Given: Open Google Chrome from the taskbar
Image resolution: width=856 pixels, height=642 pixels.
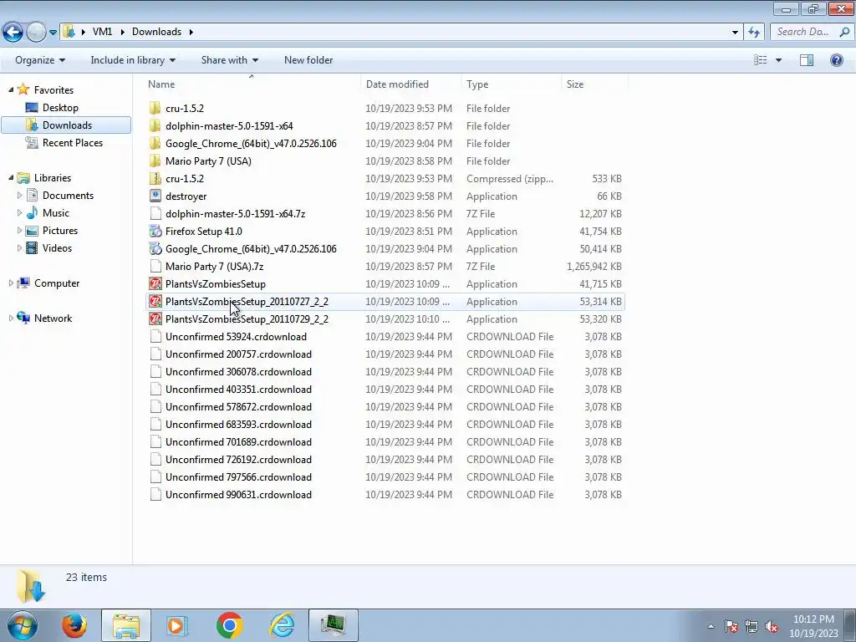Looking at the screenshot, I should click(229, 625).
